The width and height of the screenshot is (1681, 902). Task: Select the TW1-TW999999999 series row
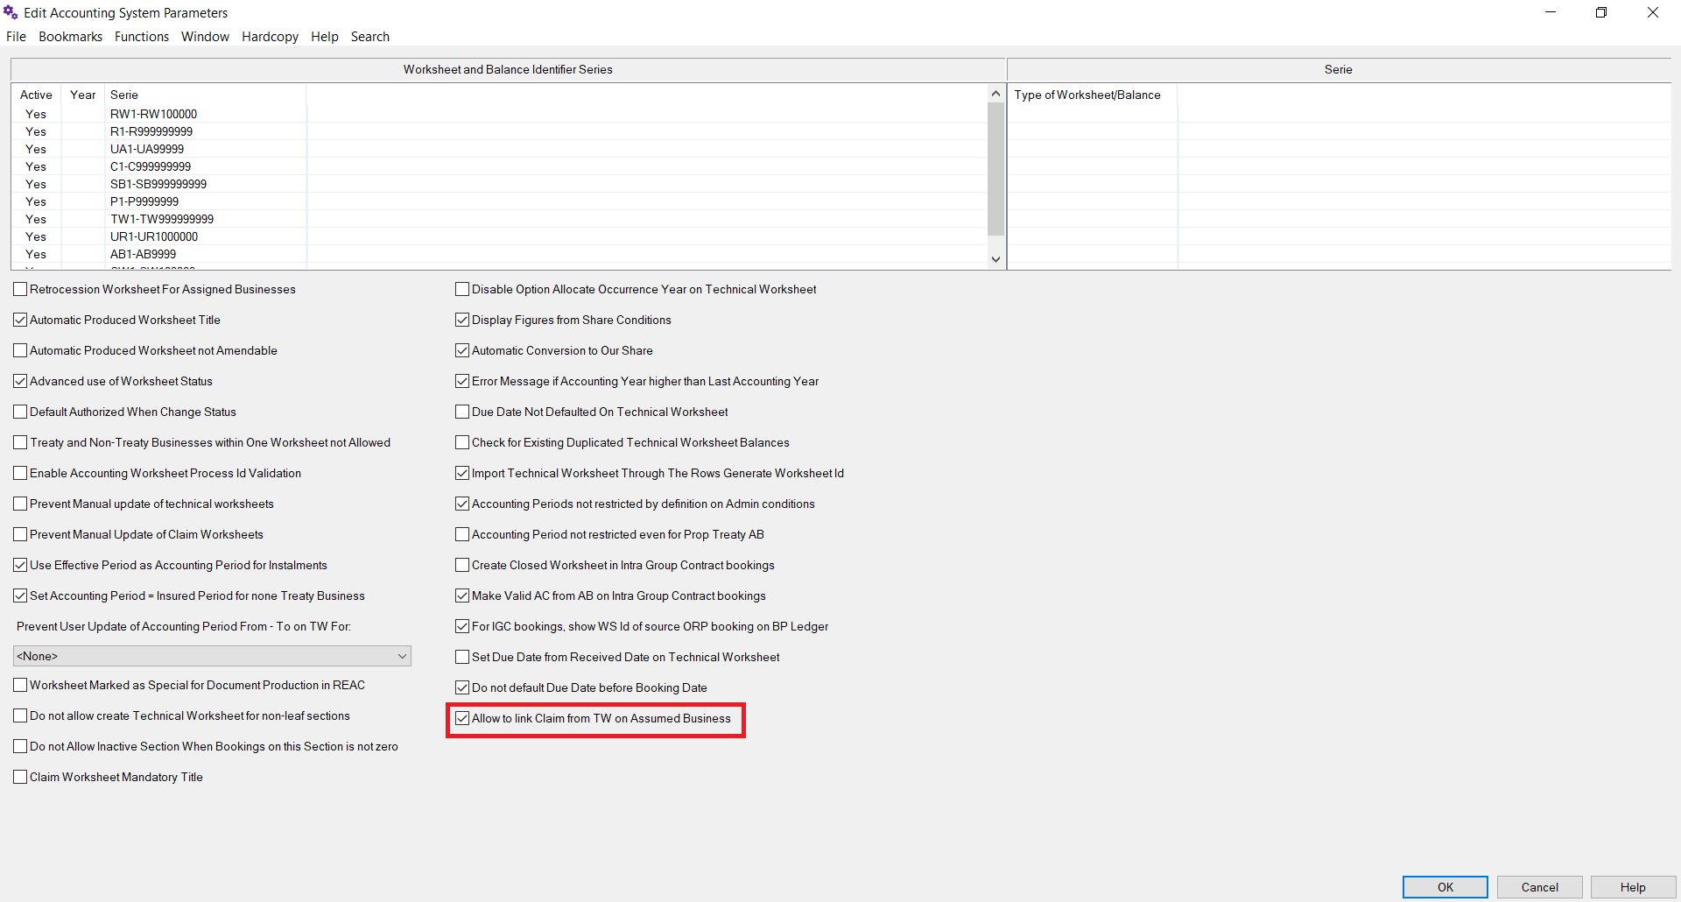[x=161, y=219]
